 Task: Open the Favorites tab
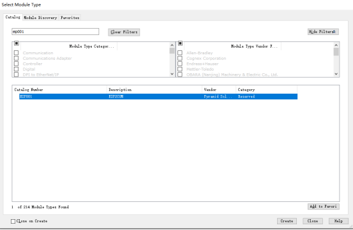(x=70, y=17)
